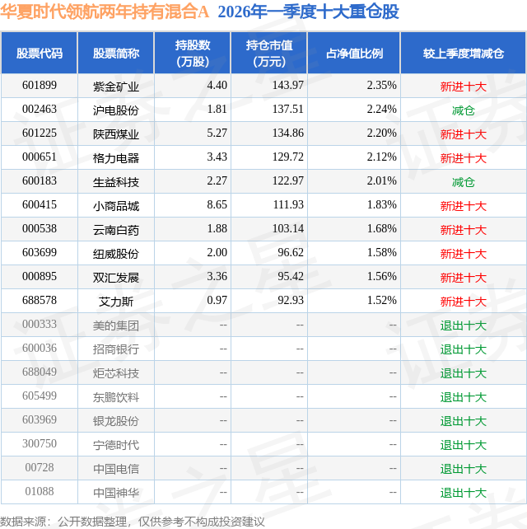Click the stock name 招商银行

(x=115, y=350)
